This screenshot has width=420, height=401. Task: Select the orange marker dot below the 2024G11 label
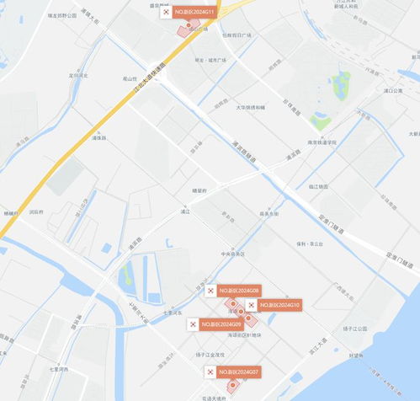(189, 25)
